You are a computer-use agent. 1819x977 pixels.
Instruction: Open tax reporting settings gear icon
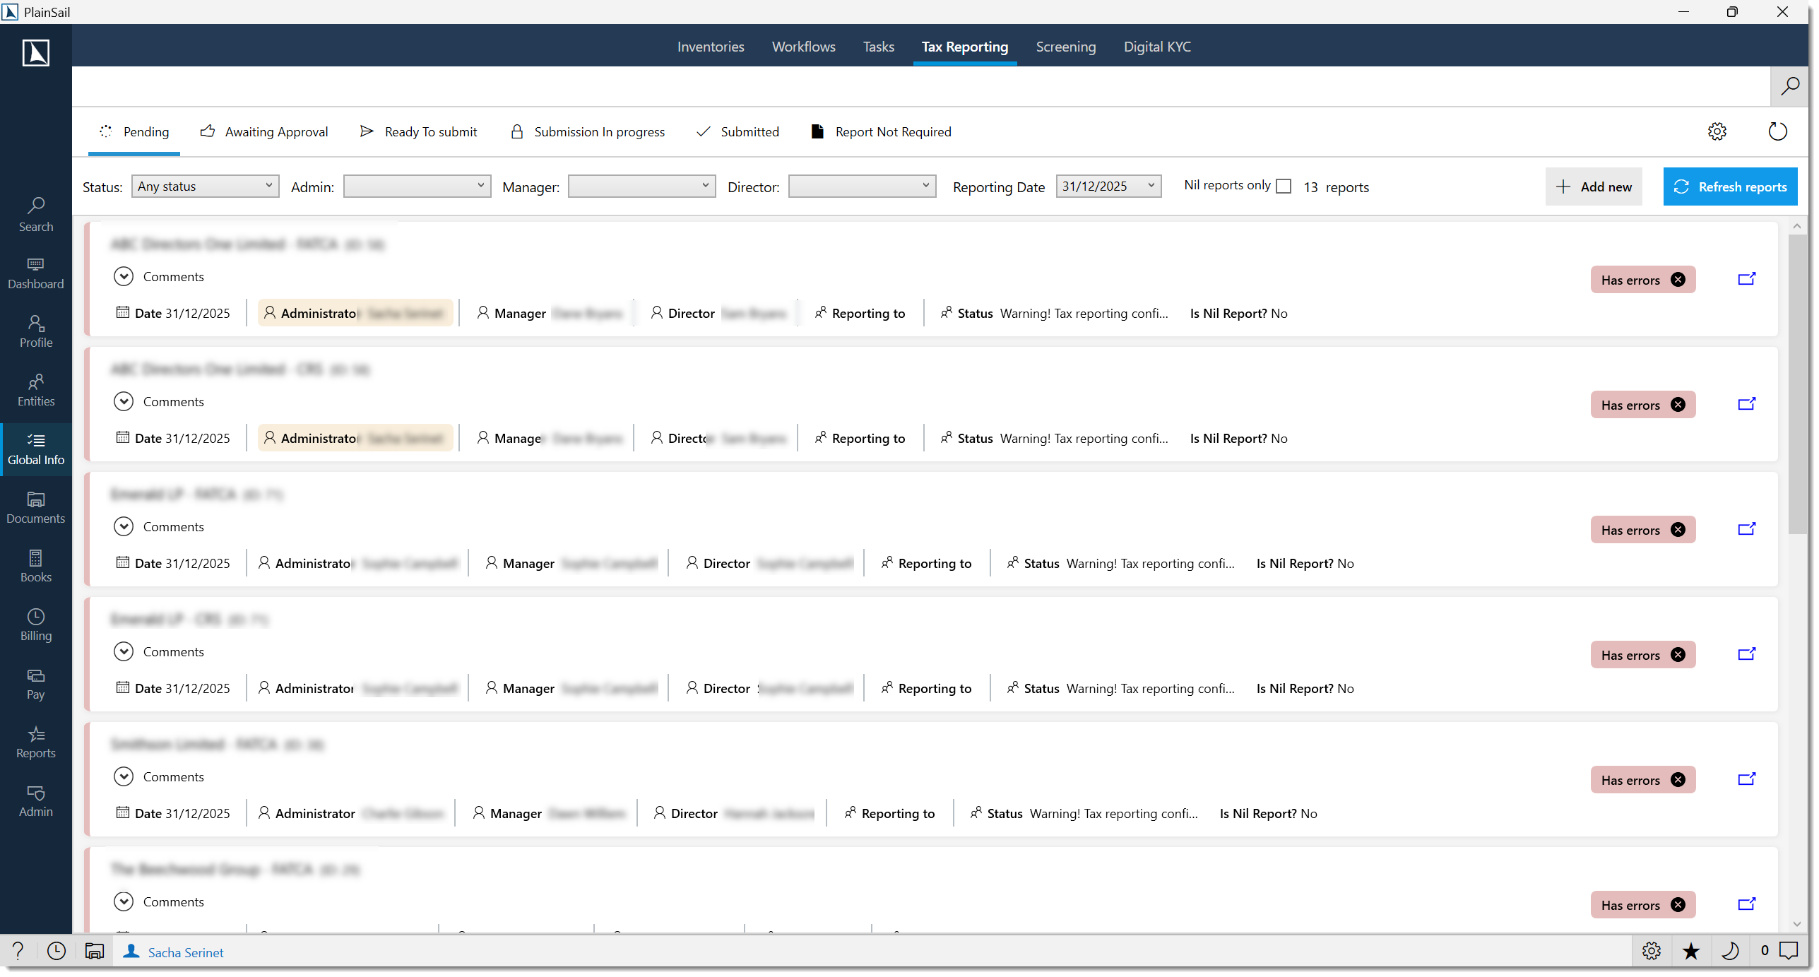[1717, 131]
